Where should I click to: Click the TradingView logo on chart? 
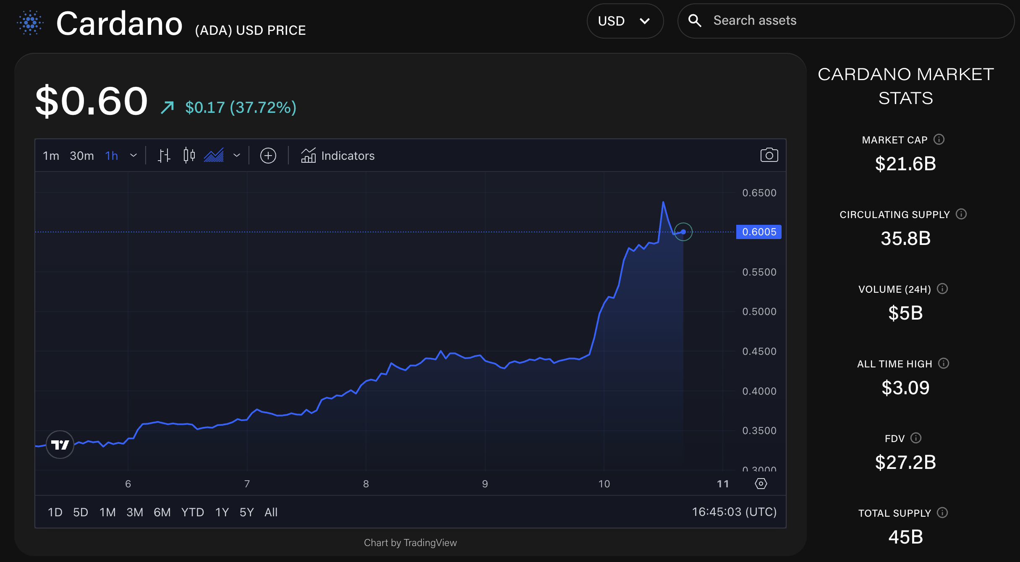point(60,445)
